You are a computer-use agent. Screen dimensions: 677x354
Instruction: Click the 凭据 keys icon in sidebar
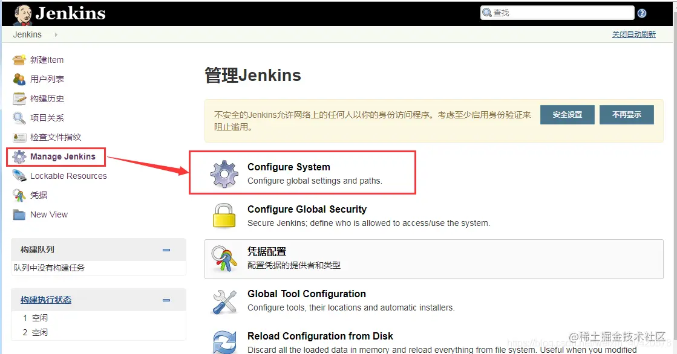[x=19, y=195]
